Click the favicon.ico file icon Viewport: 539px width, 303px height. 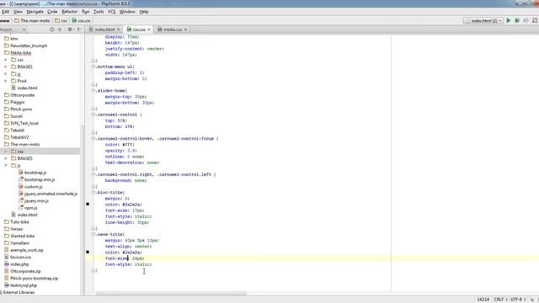(x=7, y=257)
